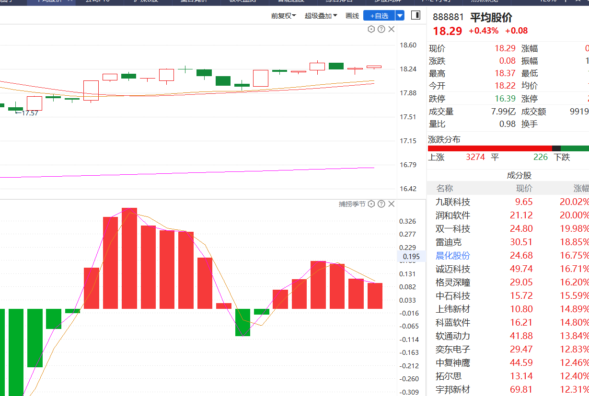The height and width of the screenshot is (396, 589).
Task: Select 中复神鹰 in the constituent list
Action: point(453,363)
